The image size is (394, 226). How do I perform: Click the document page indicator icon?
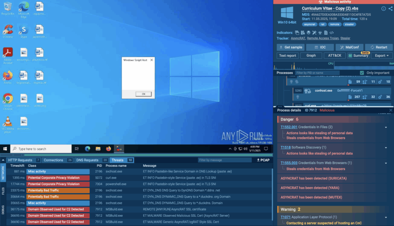(x=326, y=33)
